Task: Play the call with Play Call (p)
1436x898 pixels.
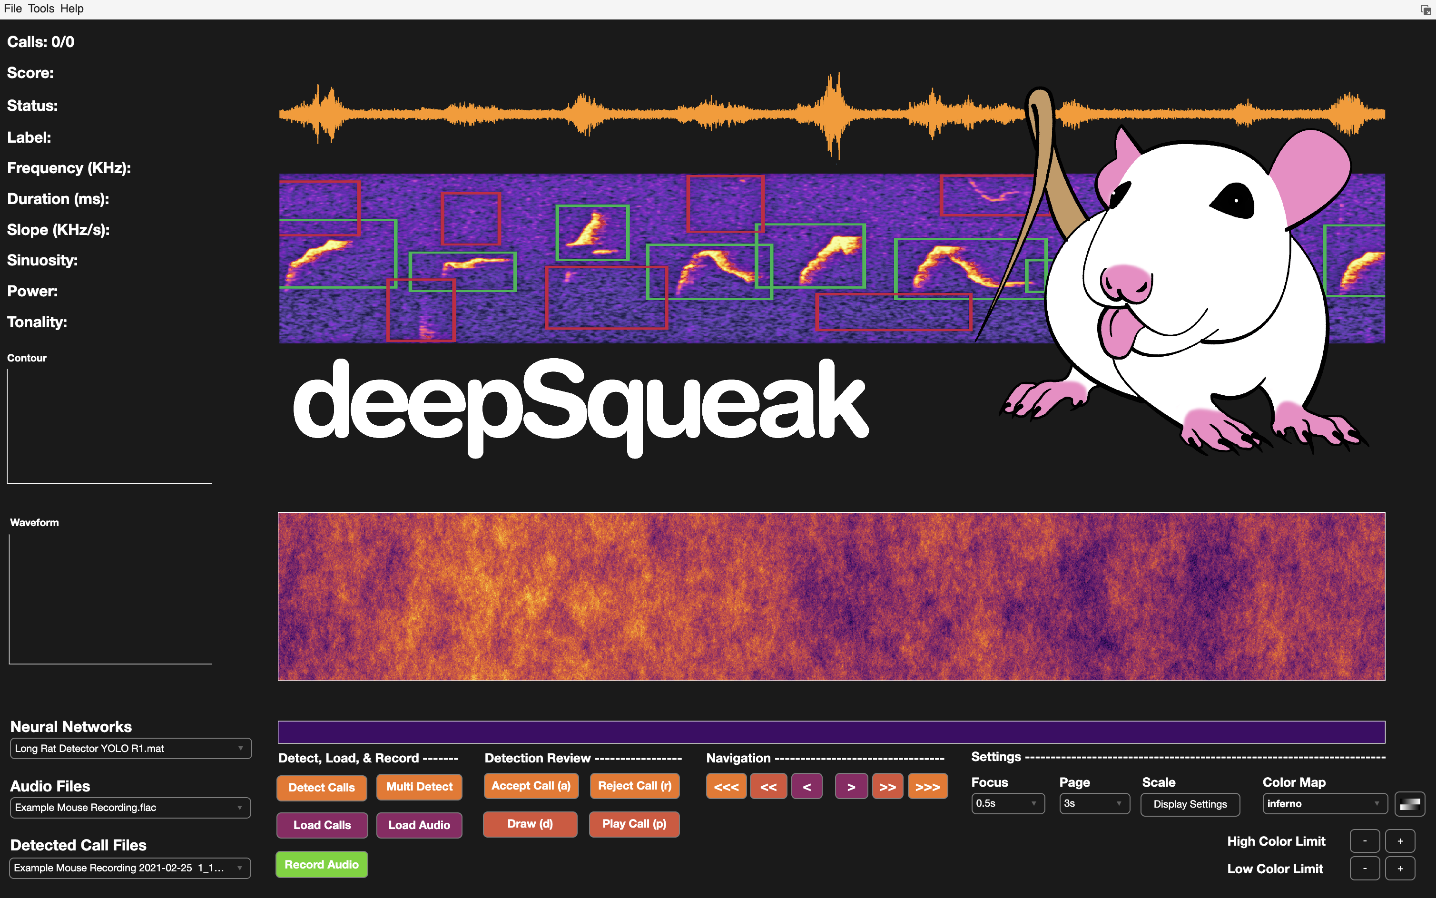Action: click(634, 824)
